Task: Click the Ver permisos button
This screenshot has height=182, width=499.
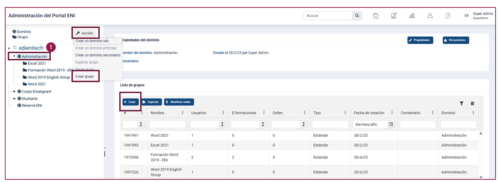Action: tap(456, 40)
